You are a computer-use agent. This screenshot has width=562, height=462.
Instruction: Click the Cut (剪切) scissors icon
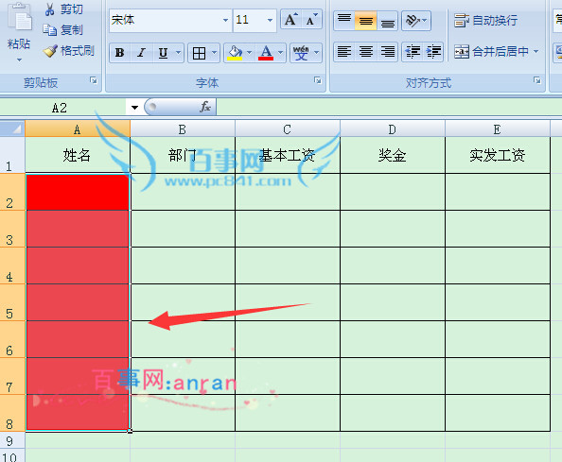click(50, 9)
